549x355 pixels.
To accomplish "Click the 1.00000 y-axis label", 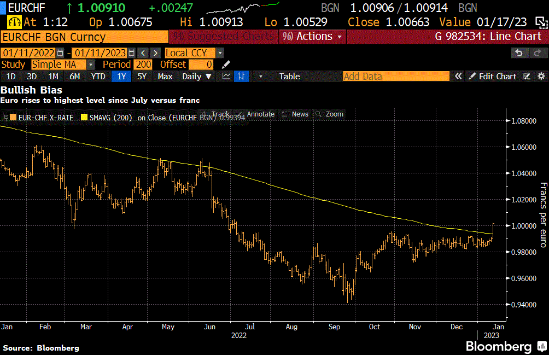I will pos(524,226).
